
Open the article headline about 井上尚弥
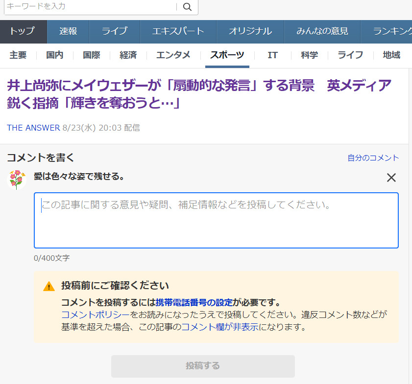tap(199, 94)
